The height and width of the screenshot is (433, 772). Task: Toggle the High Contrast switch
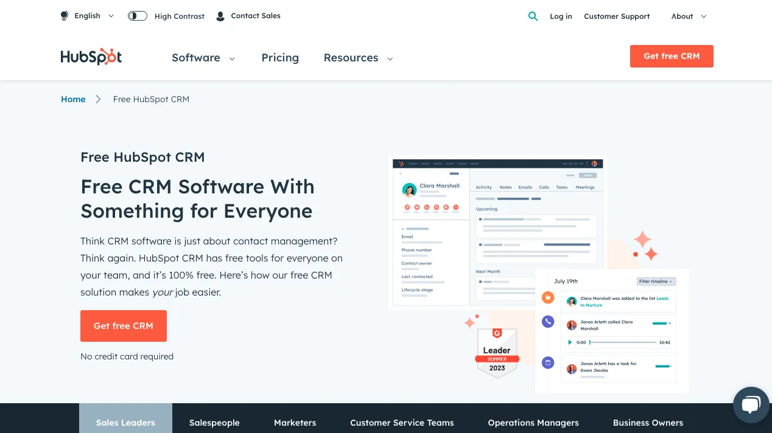138,16
